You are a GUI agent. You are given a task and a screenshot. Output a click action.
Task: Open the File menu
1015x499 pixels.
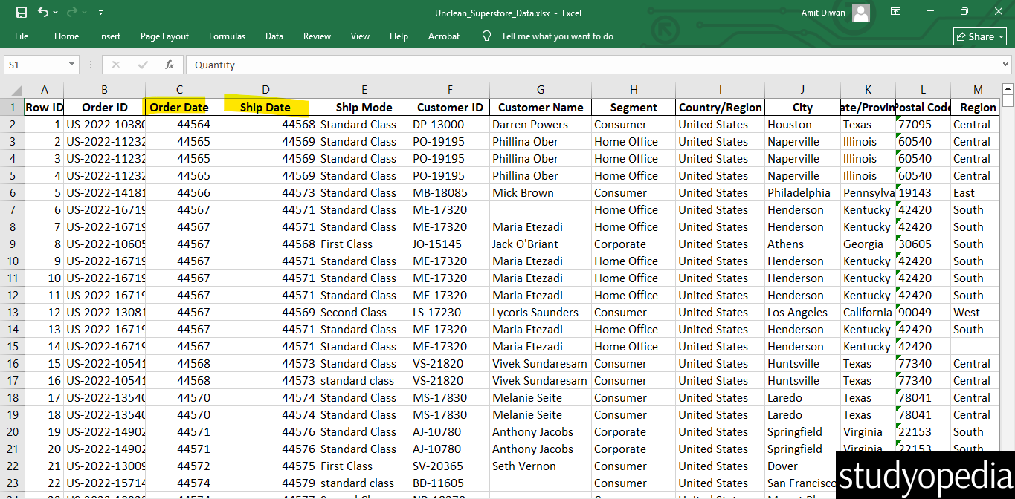point(22,36)
